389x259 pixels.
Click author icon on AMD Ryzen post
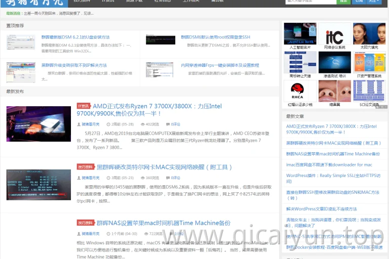point(79,124)
